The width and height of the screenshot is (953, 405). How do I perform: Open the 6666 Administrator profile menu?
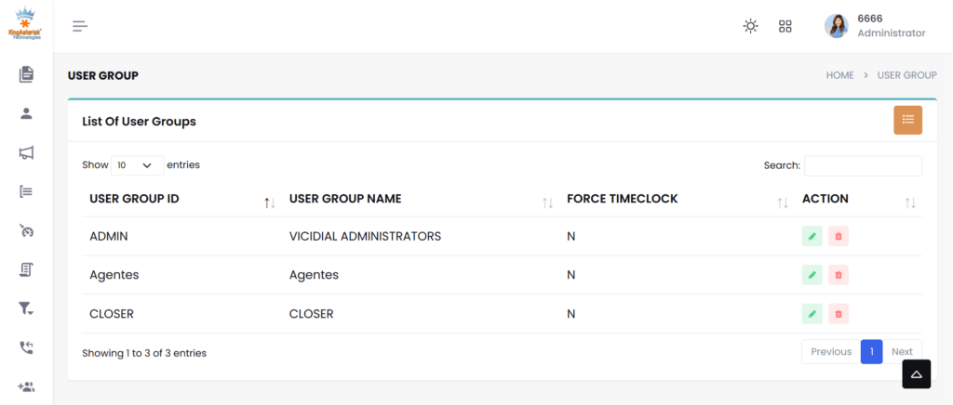click(875, 26)
